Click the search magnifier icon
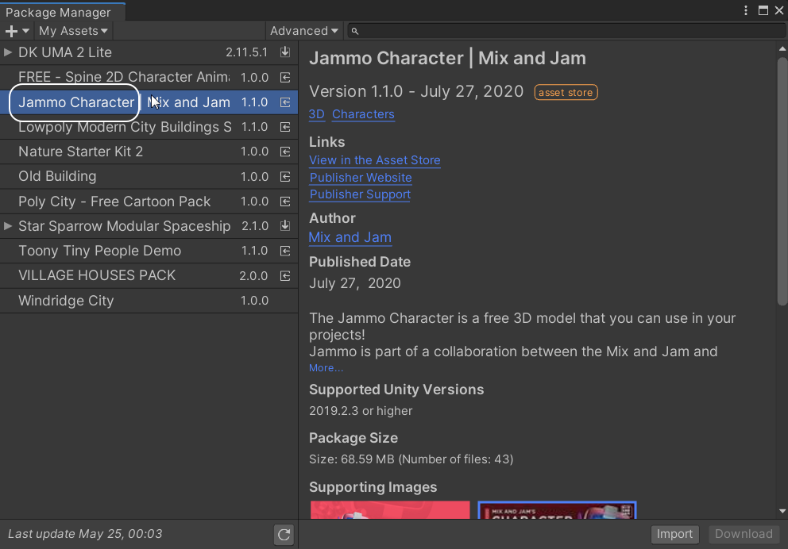The height and width of the screenshot is (549, 788). point(355,31)
